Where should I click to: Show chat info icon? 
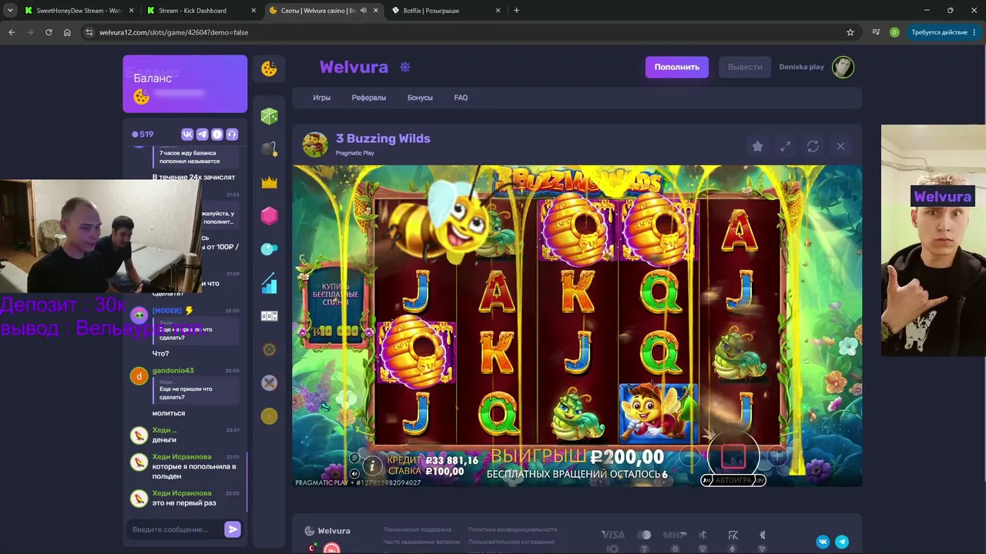(217, 134)
